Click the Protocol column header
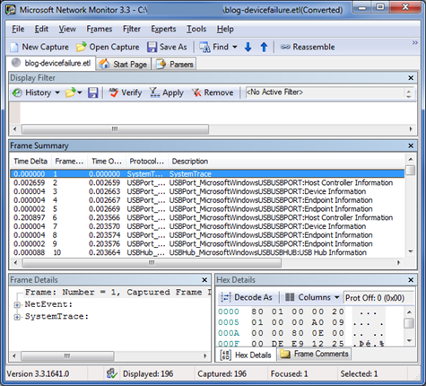The width and height of the screenshot is (426, 386). 147,162
